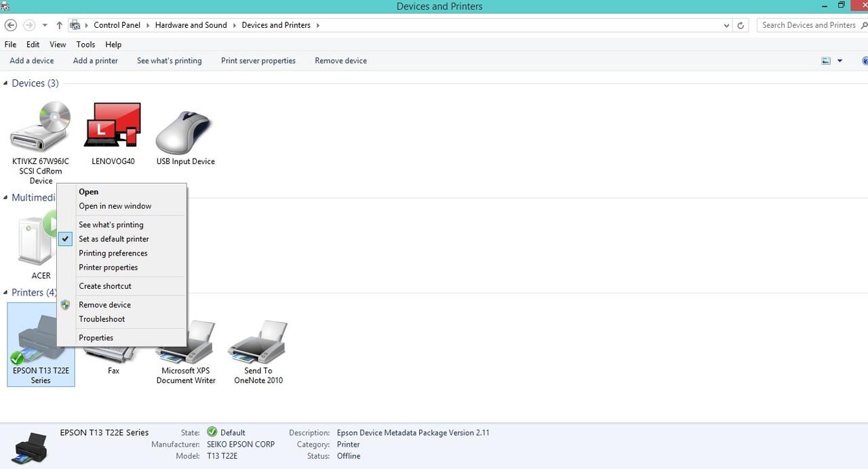Viewport: 868px width, 469px height.
Task: Click the shield icon beside Remove device
Action: pos(65,305)
